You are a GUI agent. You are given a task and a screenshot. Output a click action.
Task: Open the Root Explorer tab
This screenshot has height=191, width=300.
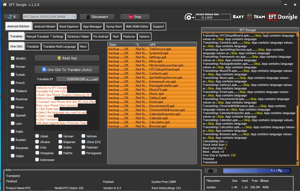pyautogui.click(x=69, y=27)
